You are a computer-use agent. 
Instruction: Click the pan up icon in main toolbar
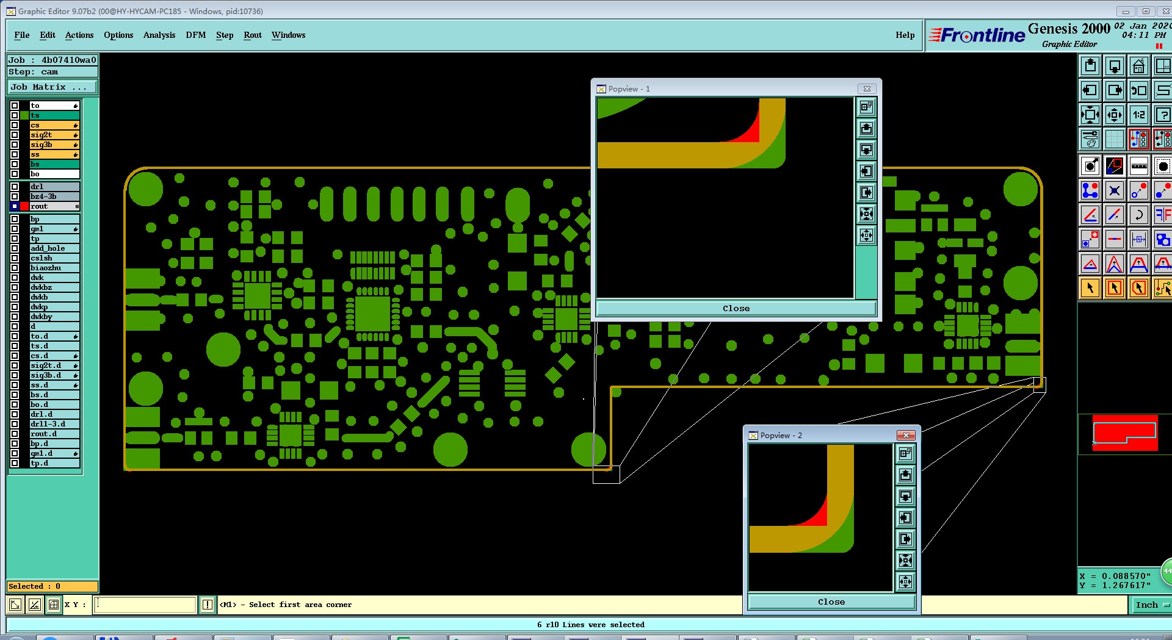point(1090,66)
